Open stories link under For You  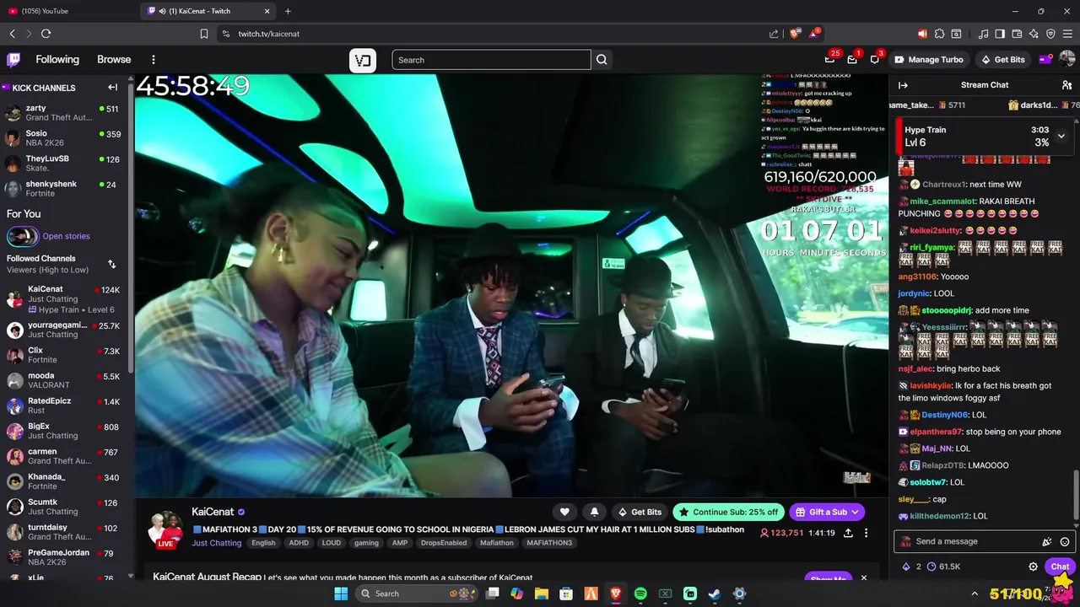(x=66, y=236)
